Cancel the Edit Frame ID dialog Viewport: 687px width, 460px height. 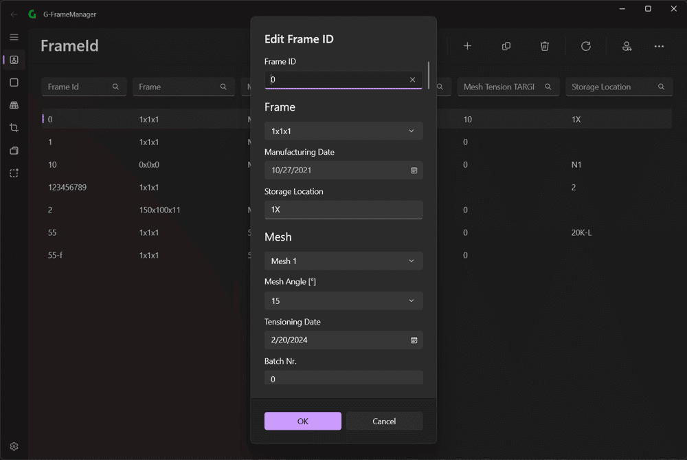click(384, 421)
